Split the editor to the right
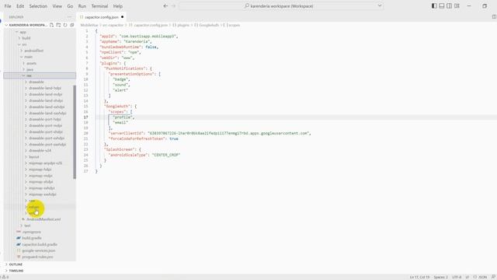This screenshot has width=497, height=280. (x=494, y=17)
